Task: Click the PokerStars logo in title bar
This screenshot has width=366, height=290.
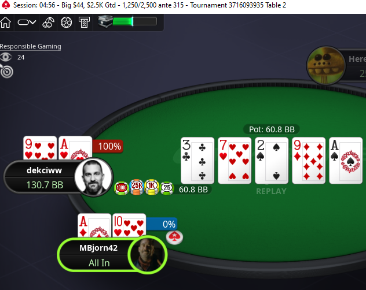Action: 6,5
